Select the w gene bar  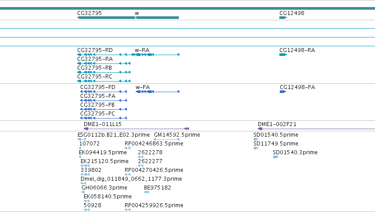(x=157, y=18)
